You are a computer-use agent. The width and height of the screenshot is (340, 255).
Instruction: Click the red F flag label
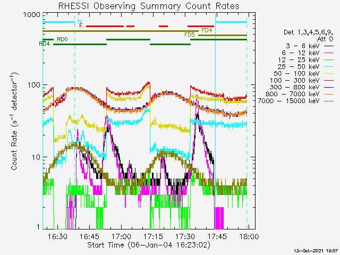81,26
